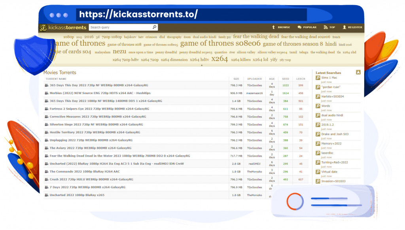Click movie icon beside Unplugging 2022
Viewport: 405px width, 230px height.
point(47,140)
